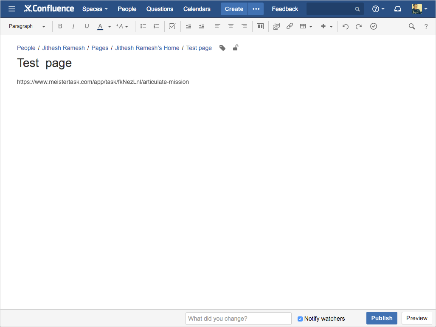Viewport: 436px width, 327px height.
Task: Open the People menu item
Action: coord(127,9)
